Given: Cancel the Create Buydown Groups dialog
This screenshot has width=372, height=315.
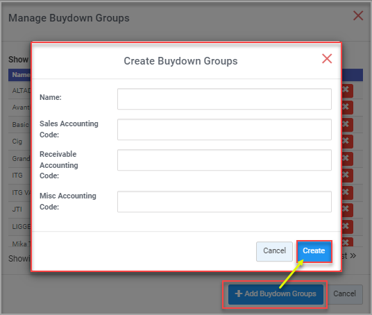Looking at the screenshot, I should point(274,251).
